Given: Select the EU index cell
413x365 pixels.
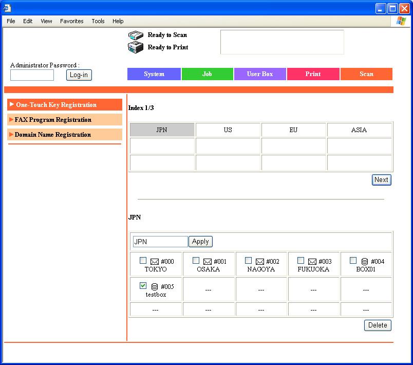Looking at the screenshot, I should pos(293,130).
